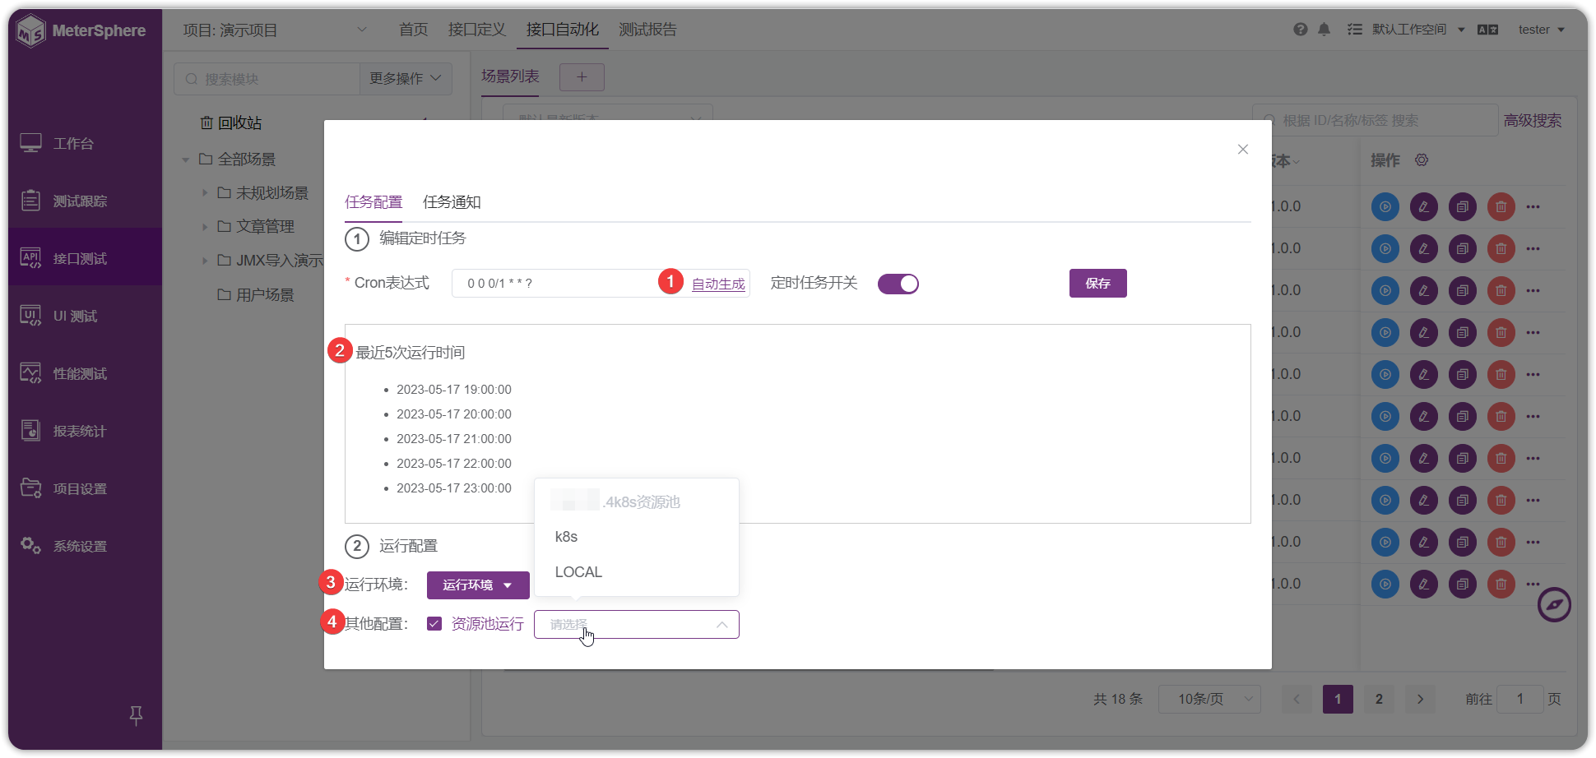This screenshot has height=758, width=1596.
Task: Open the help question-mark icon
Action: click(x=1301, y=30)
